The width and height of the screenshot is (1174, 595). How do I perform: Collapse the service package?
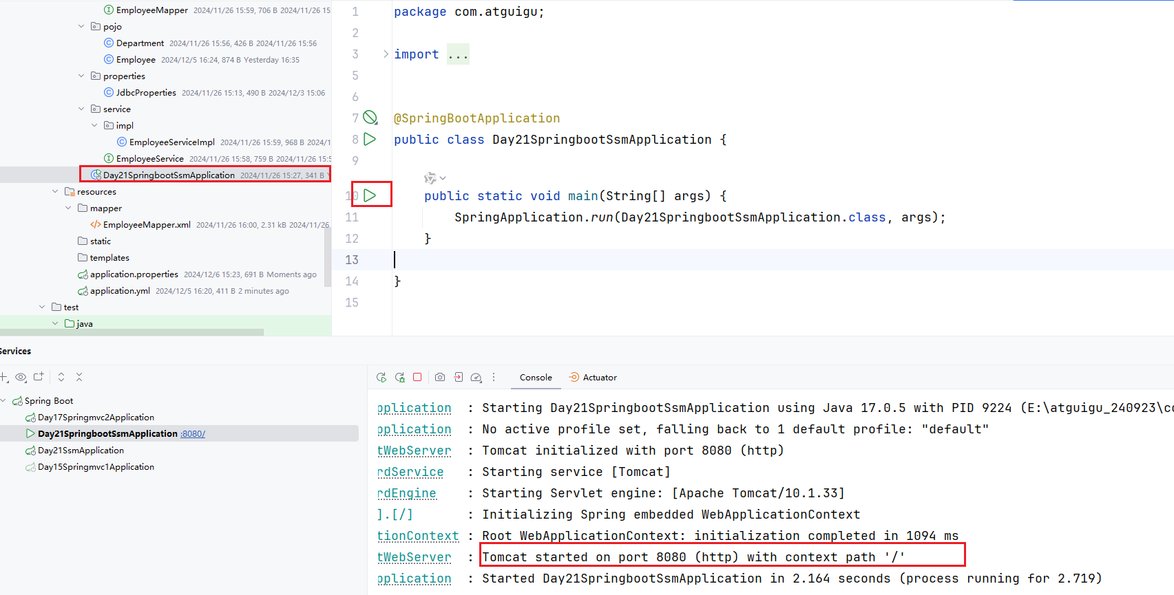[x=81, y=109]
